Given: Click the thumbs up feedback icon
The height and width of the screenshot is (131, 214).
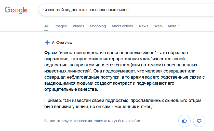Looking at the screenshot, I should (184, 121).
